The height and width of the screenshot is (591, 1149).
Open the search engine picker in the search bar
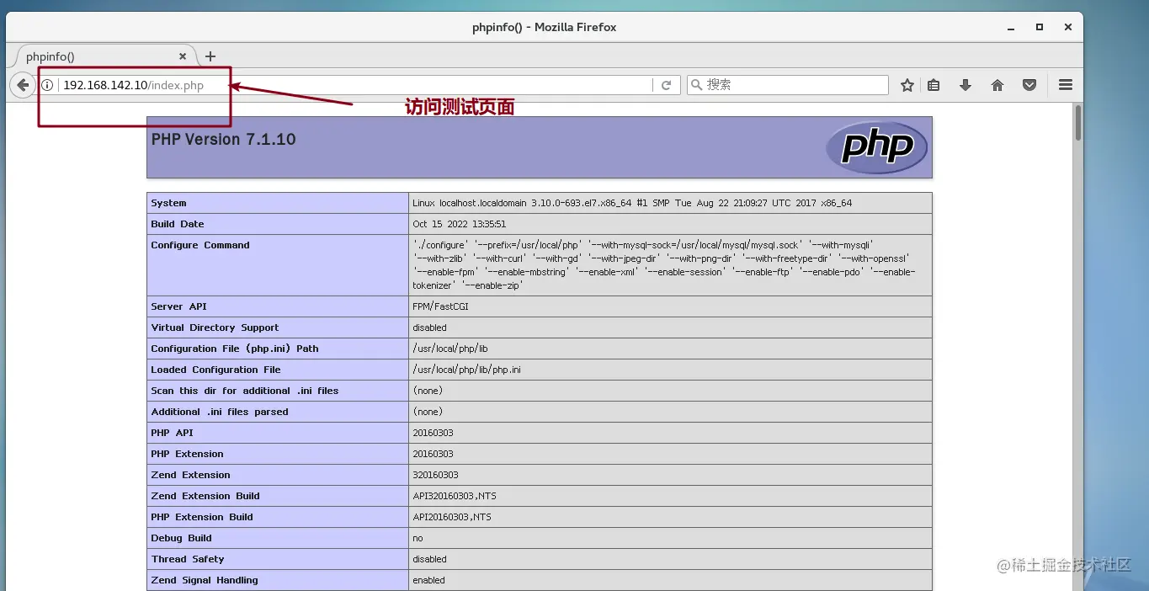tap(696, 84)
